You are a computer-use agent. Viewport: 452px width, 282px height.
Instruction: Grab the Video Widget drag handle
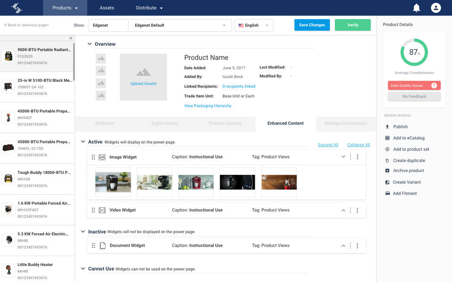click(x=93, y=211)
